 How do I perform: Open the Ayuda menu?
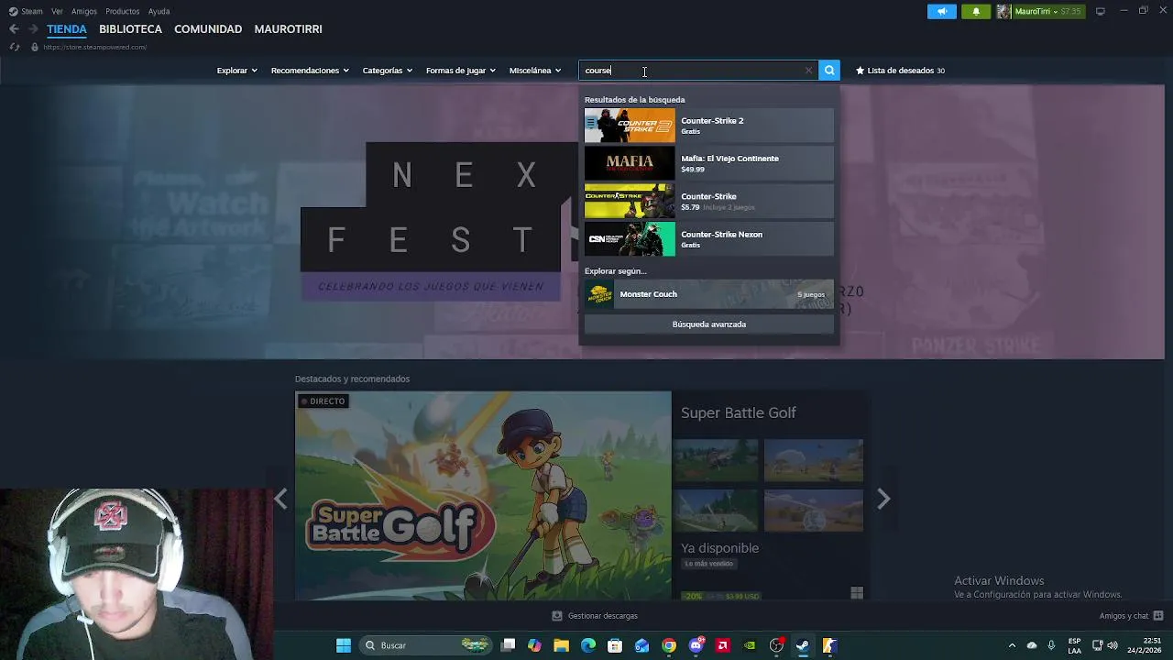coord(159,11)
